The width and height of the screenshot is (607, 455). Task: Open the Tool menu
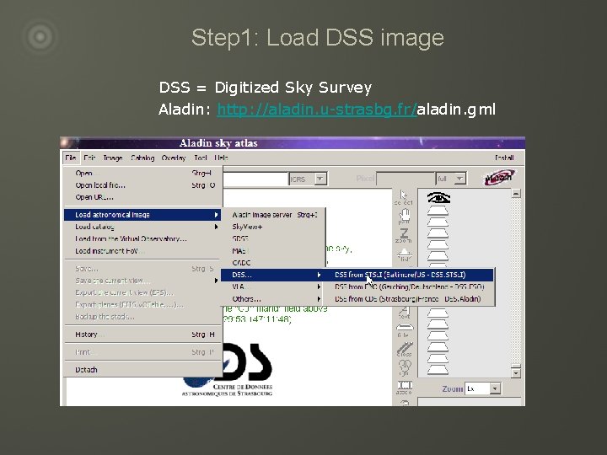coord(200,158)
